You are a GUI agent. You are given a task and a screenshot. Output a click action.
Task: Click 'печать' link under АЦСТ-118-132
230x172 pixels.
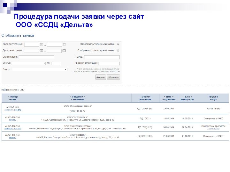click(x=12, y=138)
